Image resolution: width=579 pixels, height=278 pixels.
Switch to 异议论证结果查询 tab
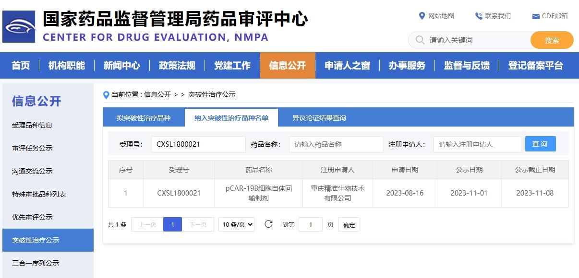tap(319, 118)
